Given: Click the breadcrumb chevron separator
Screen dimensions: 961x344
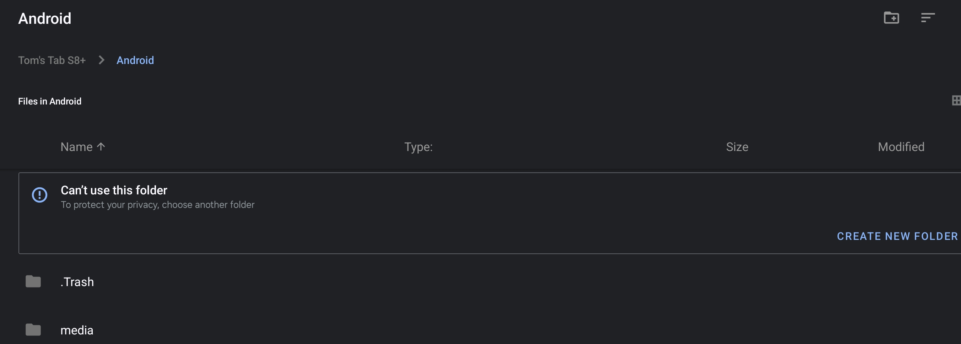Looking at the screenshot, I should point(101,60).
